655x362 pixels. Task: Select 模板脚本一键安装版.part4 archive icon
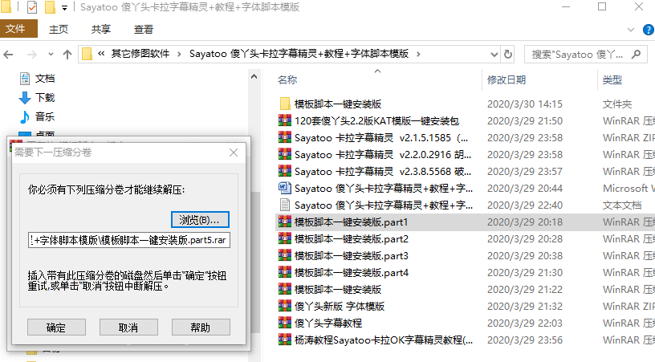285,272
